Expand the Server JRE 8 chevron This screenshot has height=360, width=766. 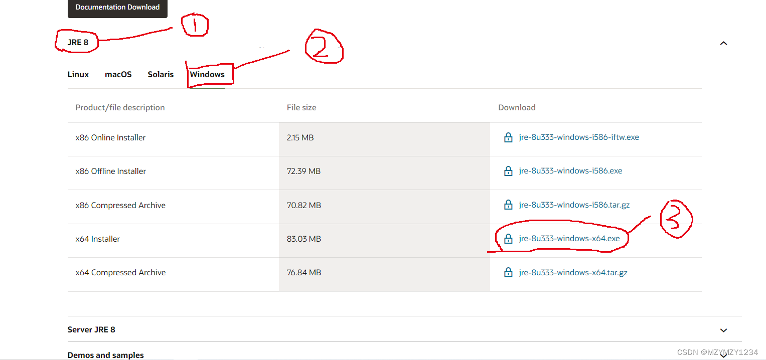pos(723,330)
